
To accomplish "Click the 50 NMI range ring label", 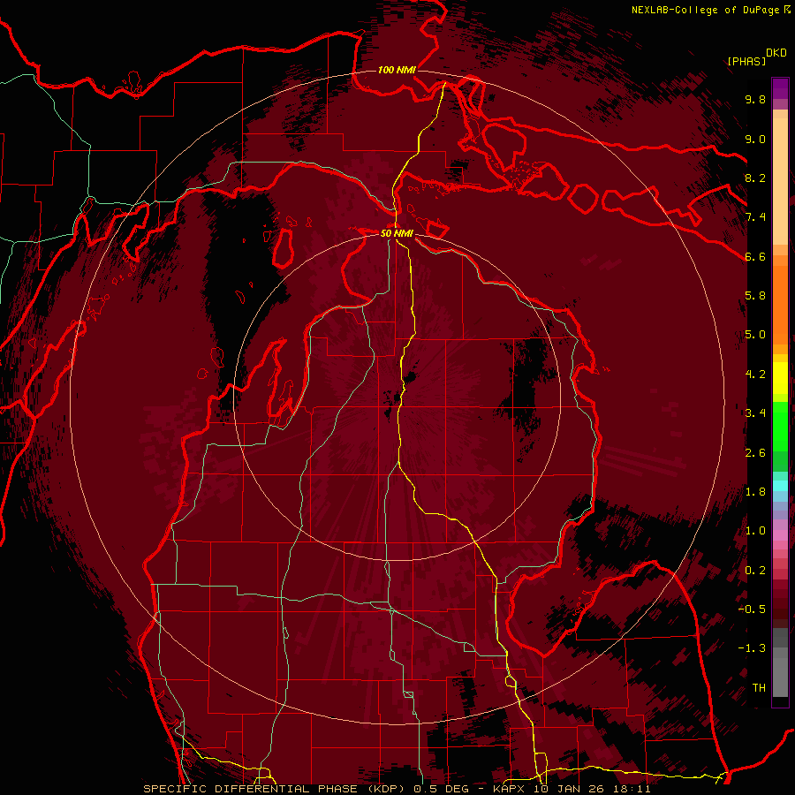I will (x=397, y=233).
